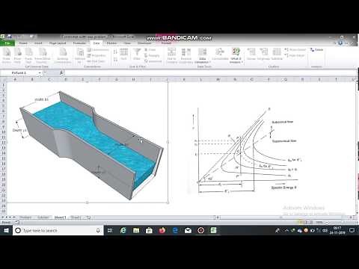Switch to the Home tab
Screen dimensions: 359x269
point(23,43)
